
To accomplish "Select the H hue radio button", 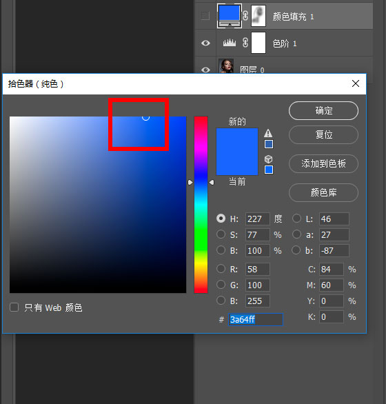I will (221, 219).
